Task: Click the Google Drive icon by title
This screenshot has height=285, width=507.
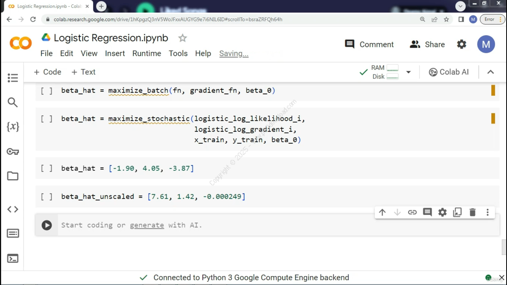Action: (46, 38)
